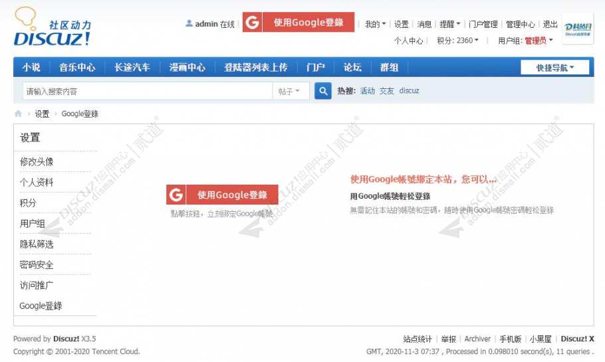Go to home via breadcrumb house icon

(18, 114)
